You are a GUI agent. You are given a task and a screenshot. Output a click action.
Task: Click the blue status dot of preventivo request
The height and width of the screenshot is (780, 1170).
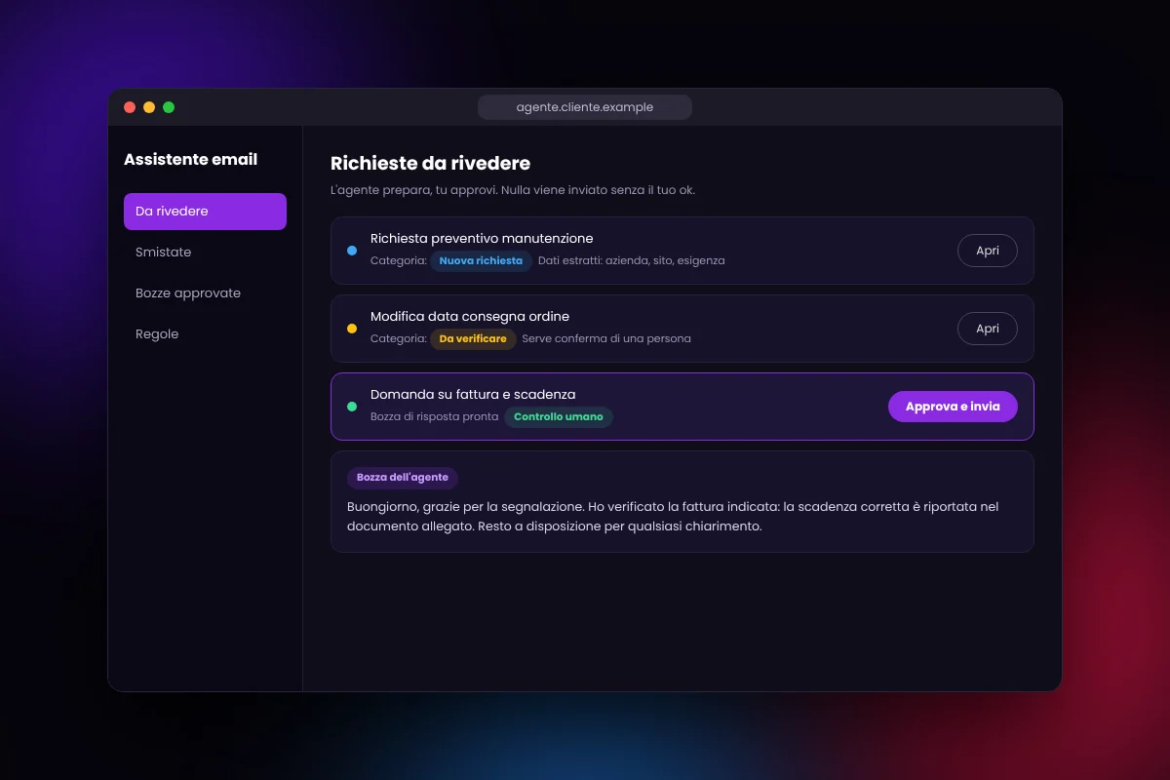pos(352,251)
